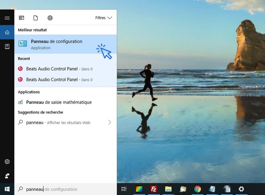Image resolution: width=265 pixels, height=195 pixels.
Task: Click the search box magnifier icon
Action: click(x=20, y=189)
